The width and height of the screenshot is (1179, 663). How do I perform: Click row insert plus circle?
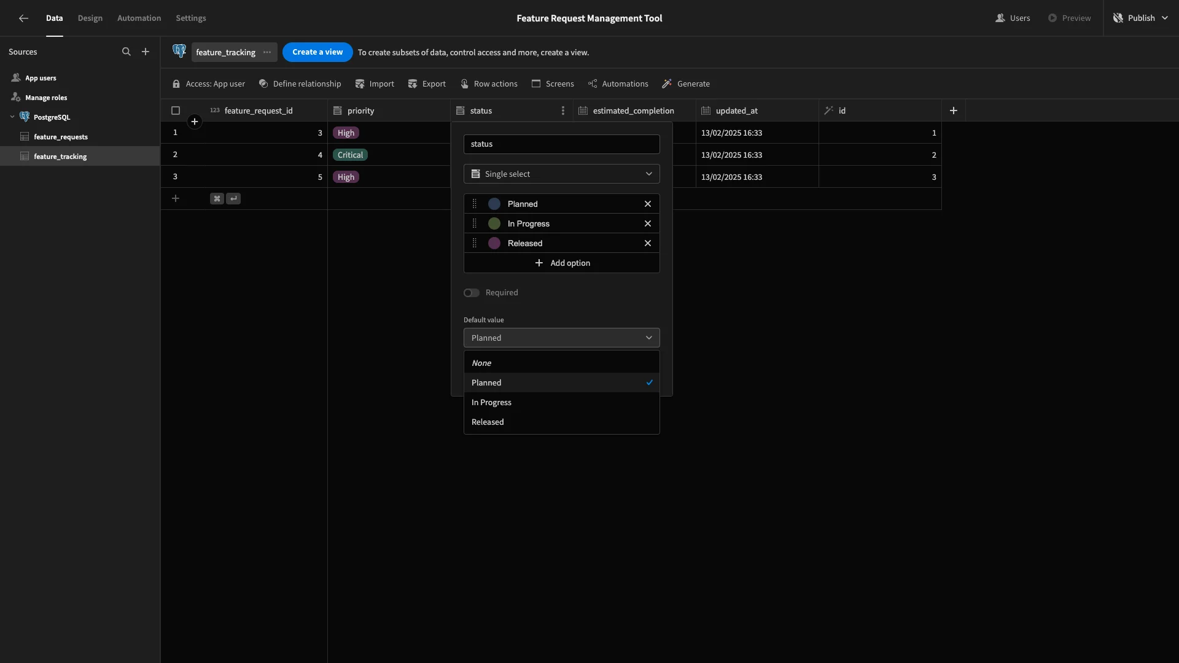click(195, 122)
